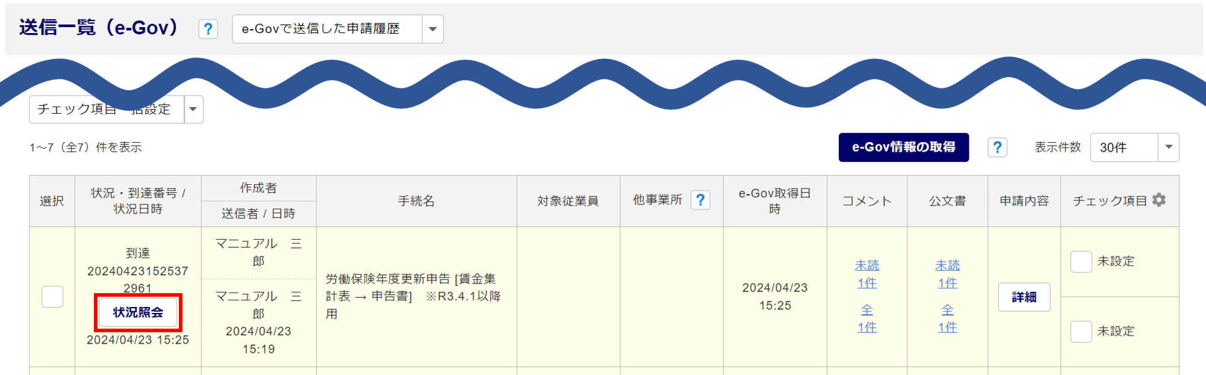Open 全 1件 link in コメント column
The image size is (1206, 375).
click(x=867, y=318)
